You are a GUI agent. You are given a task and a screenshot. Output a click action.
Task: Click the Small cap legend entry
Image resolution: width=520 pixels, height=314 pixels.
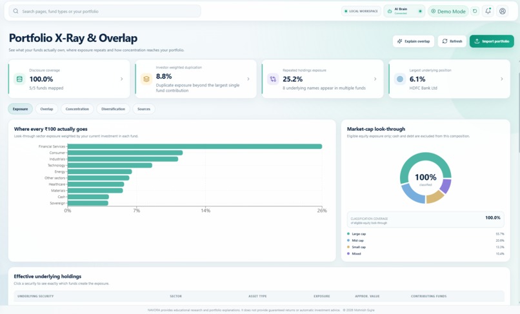(425, 247)
